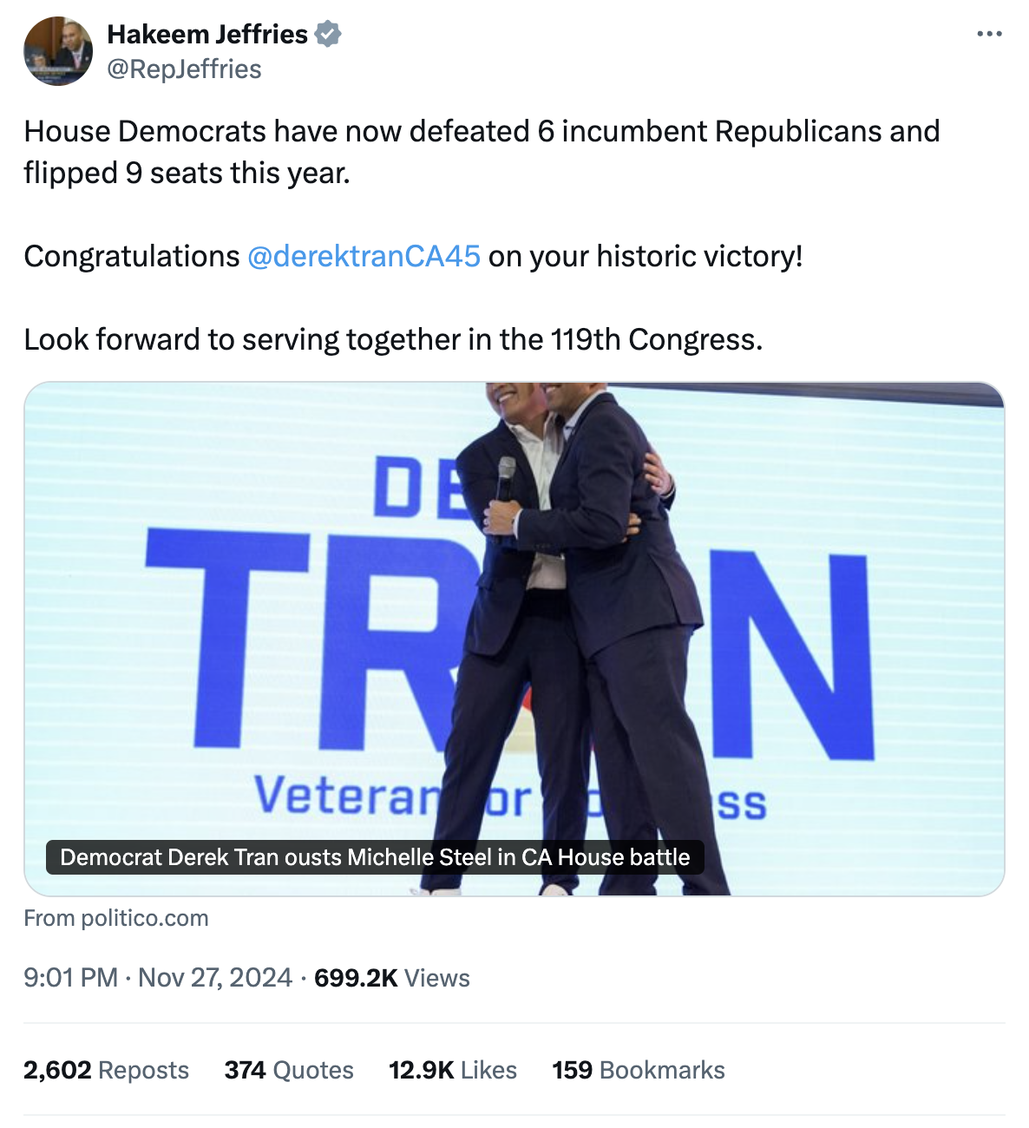Screen dimensions: 1029x1128
Task: Open the @RepJeffries handle link
Action: pyautogui.click(x=184, y=69)
